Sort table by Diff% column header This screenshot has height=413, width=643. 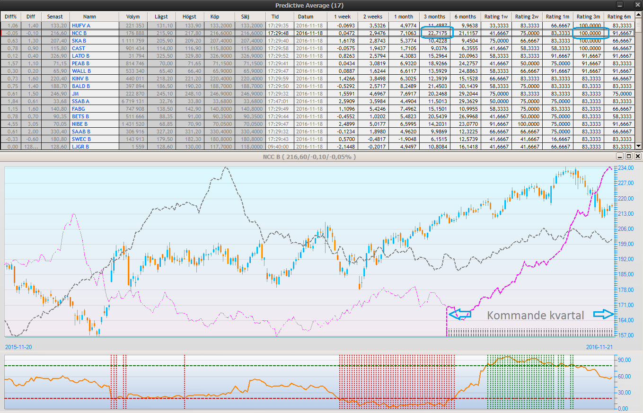(11, 17)
